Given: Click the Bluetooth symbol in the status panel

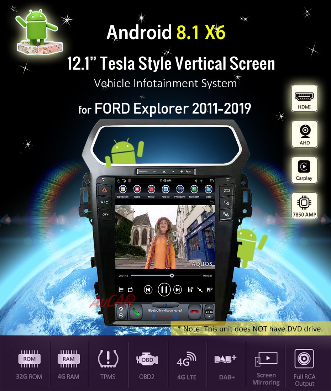Looking at the screenshot, I should tap(154, 316).
